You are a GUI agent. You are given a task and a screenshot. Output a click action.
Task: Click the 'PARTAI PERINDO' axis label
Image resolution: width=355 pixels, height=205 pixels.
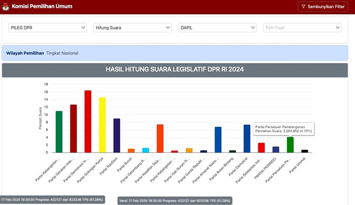point(266,169)
